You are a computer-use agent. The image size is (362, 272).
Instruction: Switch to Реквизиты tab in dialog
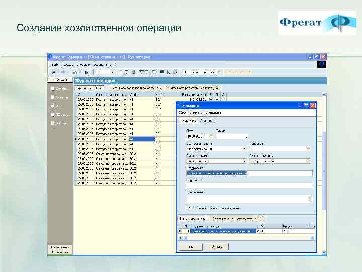(189, 121)
